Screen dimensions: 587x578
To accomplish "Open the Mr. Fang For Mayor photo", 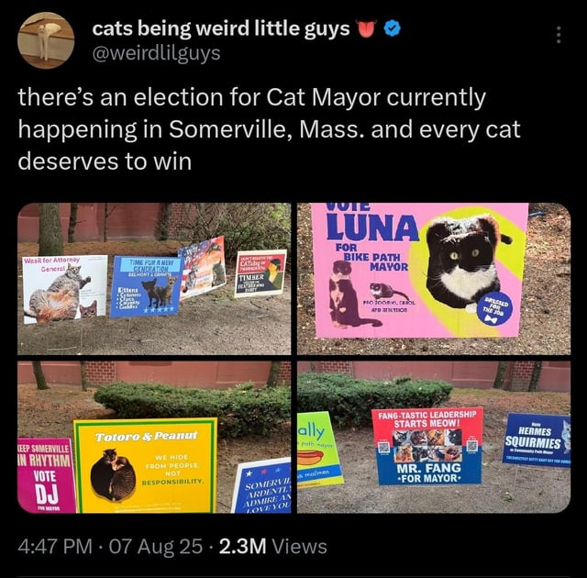I will [434, 438].
